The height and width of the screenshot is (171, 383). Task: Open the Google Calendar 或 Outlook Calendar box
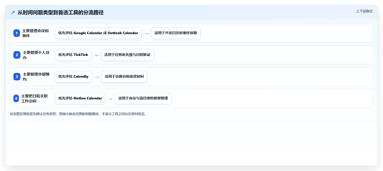(x=98, y=33)
